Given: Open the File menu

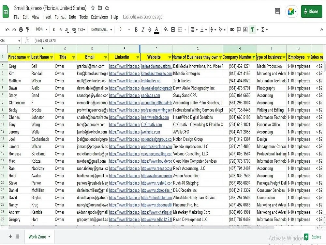Looking at the screenshot, I should tap(17, 17).
